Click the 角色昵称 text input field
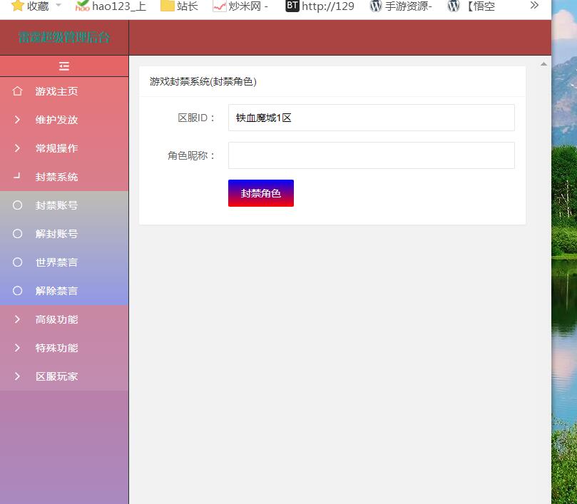The width and height of the screenshot is (577, 504). [371, 155]
